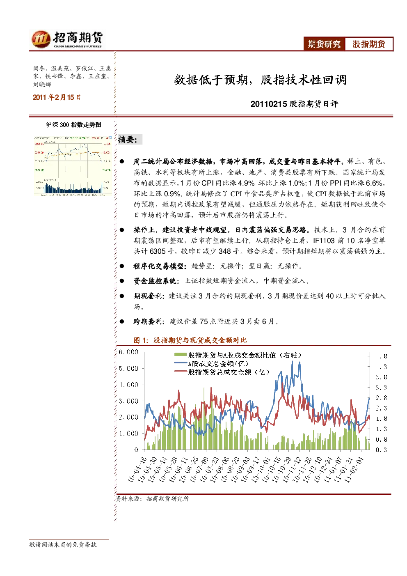The image size is (407, 576).
Task: Click the red legend line for 股指期货总成交金额
Action: (x=181, y=372)
